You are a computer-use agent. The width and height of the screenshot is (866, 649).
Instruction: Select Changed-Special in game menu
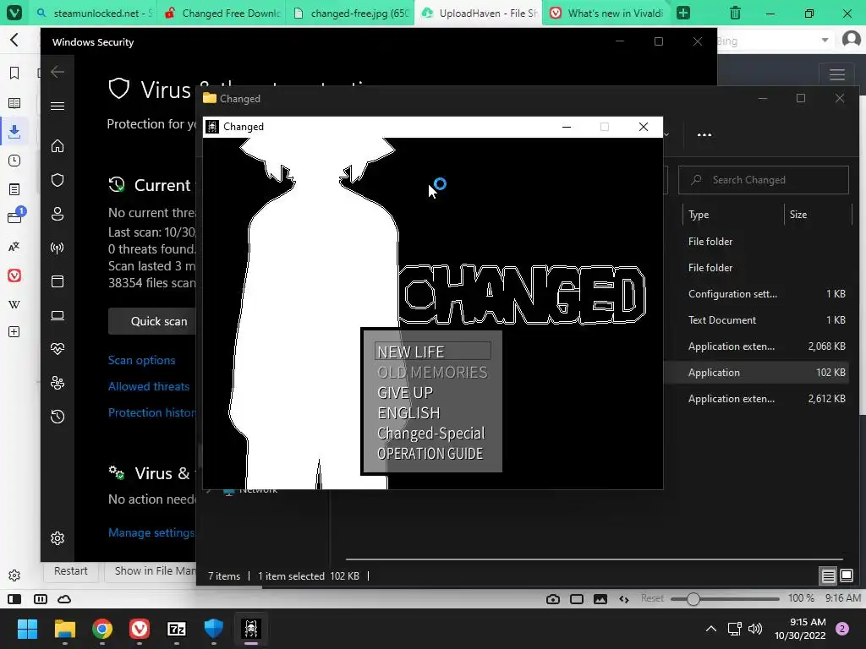[430, 434]
